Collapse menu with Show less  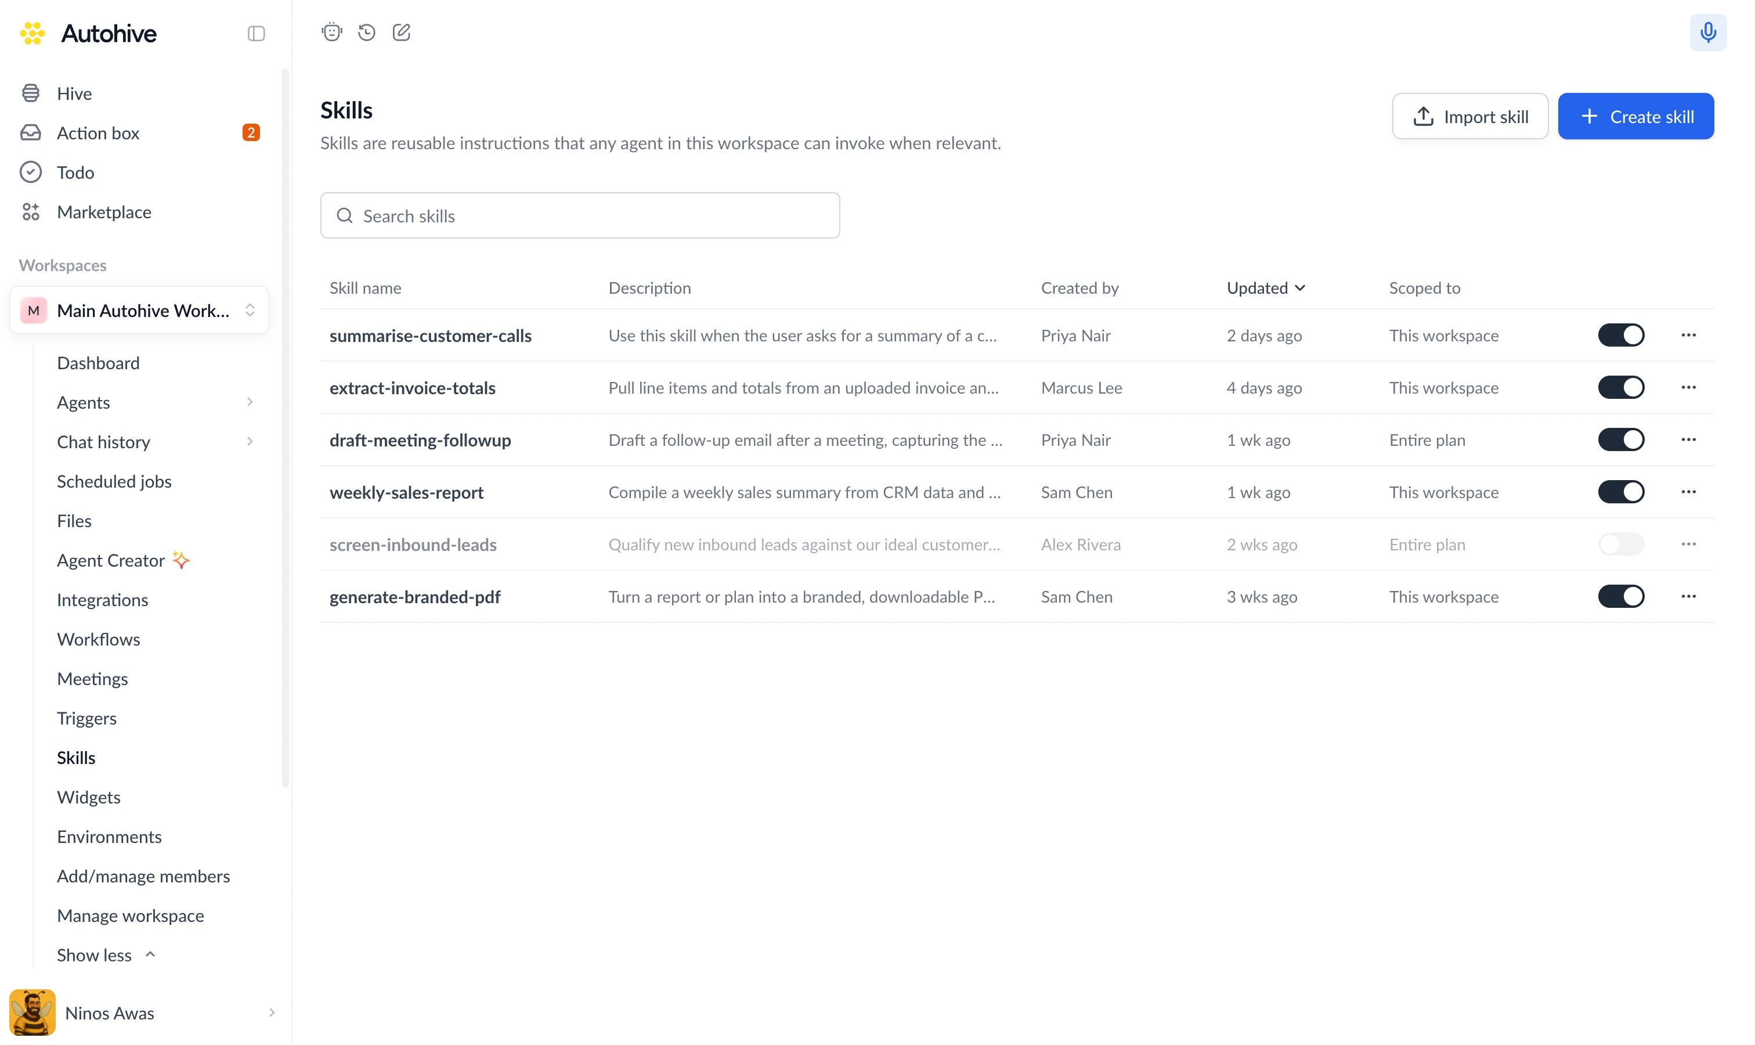106,955
